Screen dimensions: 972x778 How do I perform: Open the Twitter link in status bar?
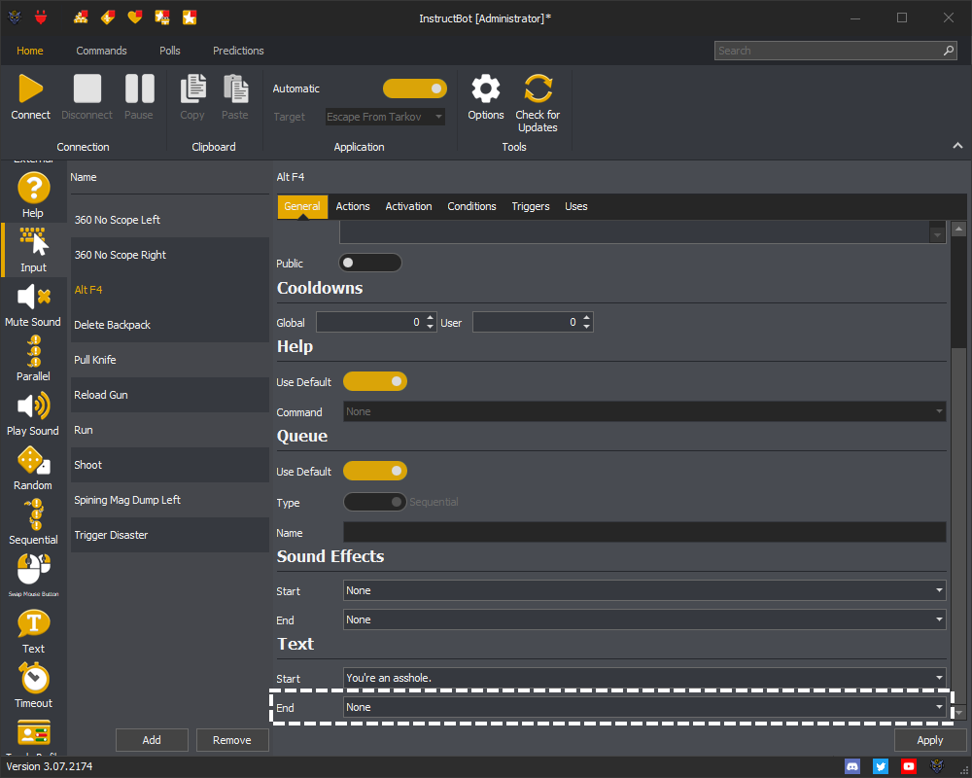pos(881,766)
